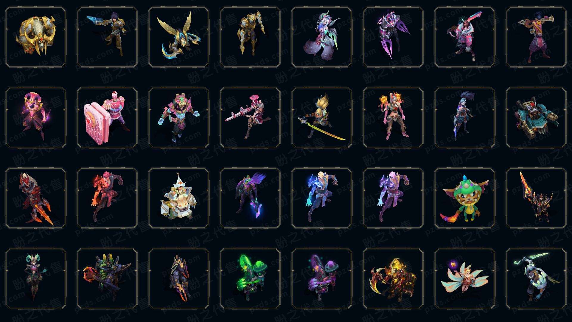Pick the glowing green mushroom character skin
Viewport: 572px width, 322px height.
tap(250, 279)
